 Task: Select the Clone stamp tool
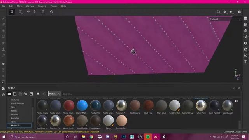tap(4, 49)
